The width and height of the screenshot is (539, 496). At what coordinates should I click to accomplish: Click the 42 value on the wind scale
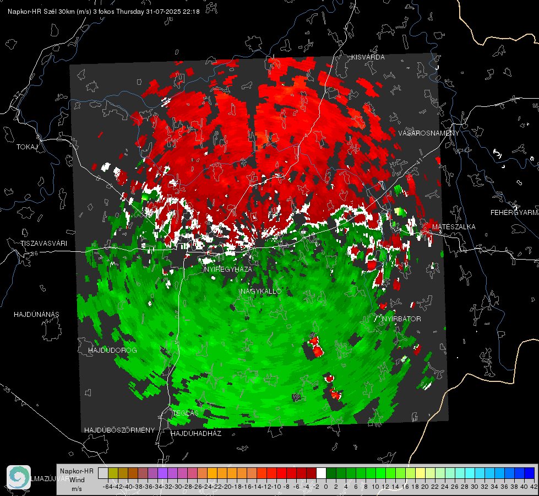534,487
